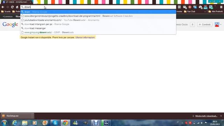The image size is (224, 126).
Task: Click the blue round extension icon
Action: pyautogui.click(x=195, y=7)
